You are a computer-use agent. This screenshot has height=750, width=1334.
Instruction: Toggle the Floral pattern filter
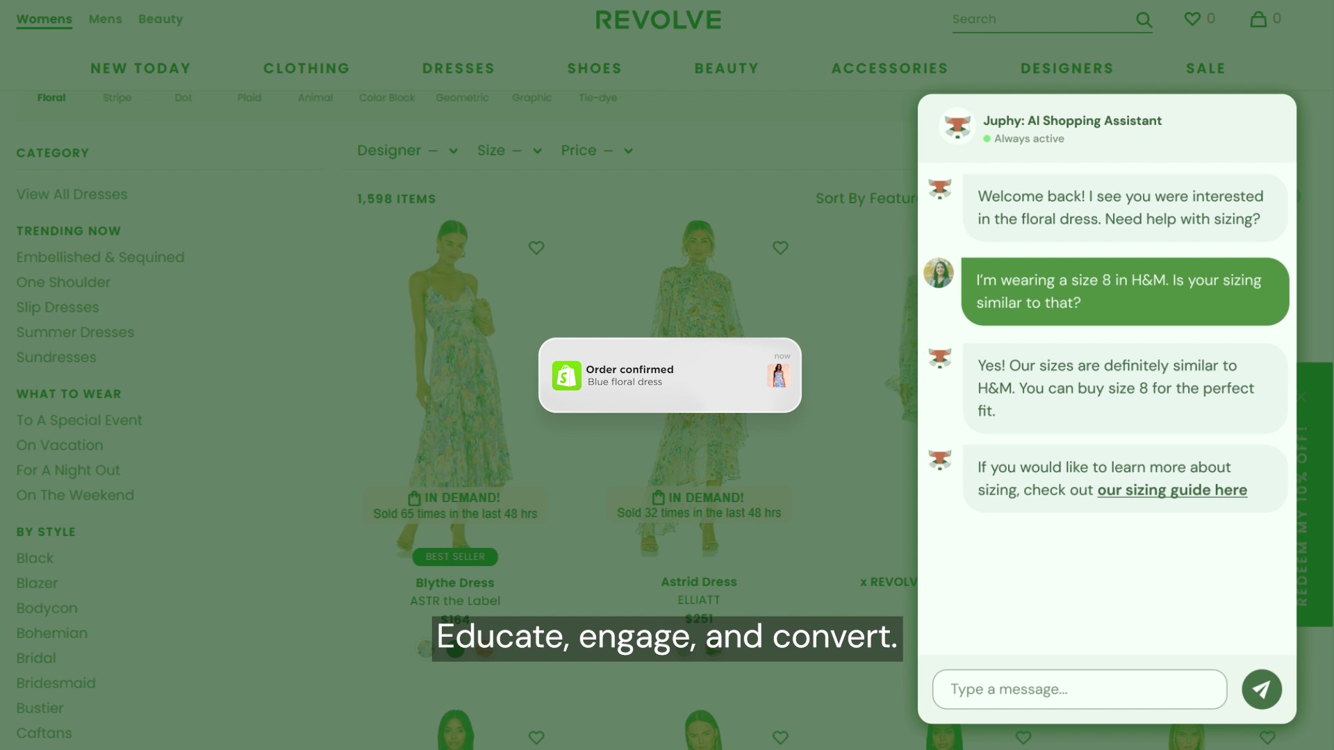pyautogui.click(x=51, y=98)
